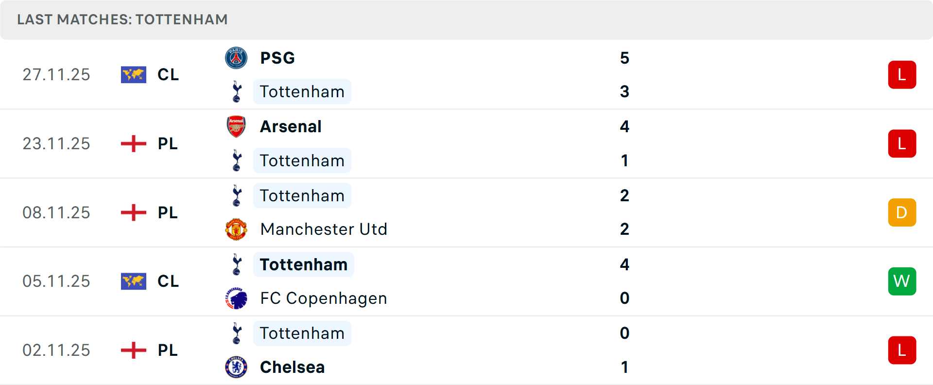Select the Arsenal club badge
The image size is (933, 385).
[237, 126]
